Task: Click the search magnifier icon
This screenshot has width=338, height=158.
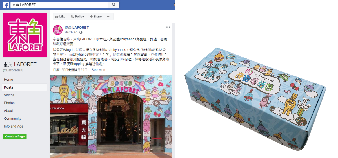Action: pos(114,5)
